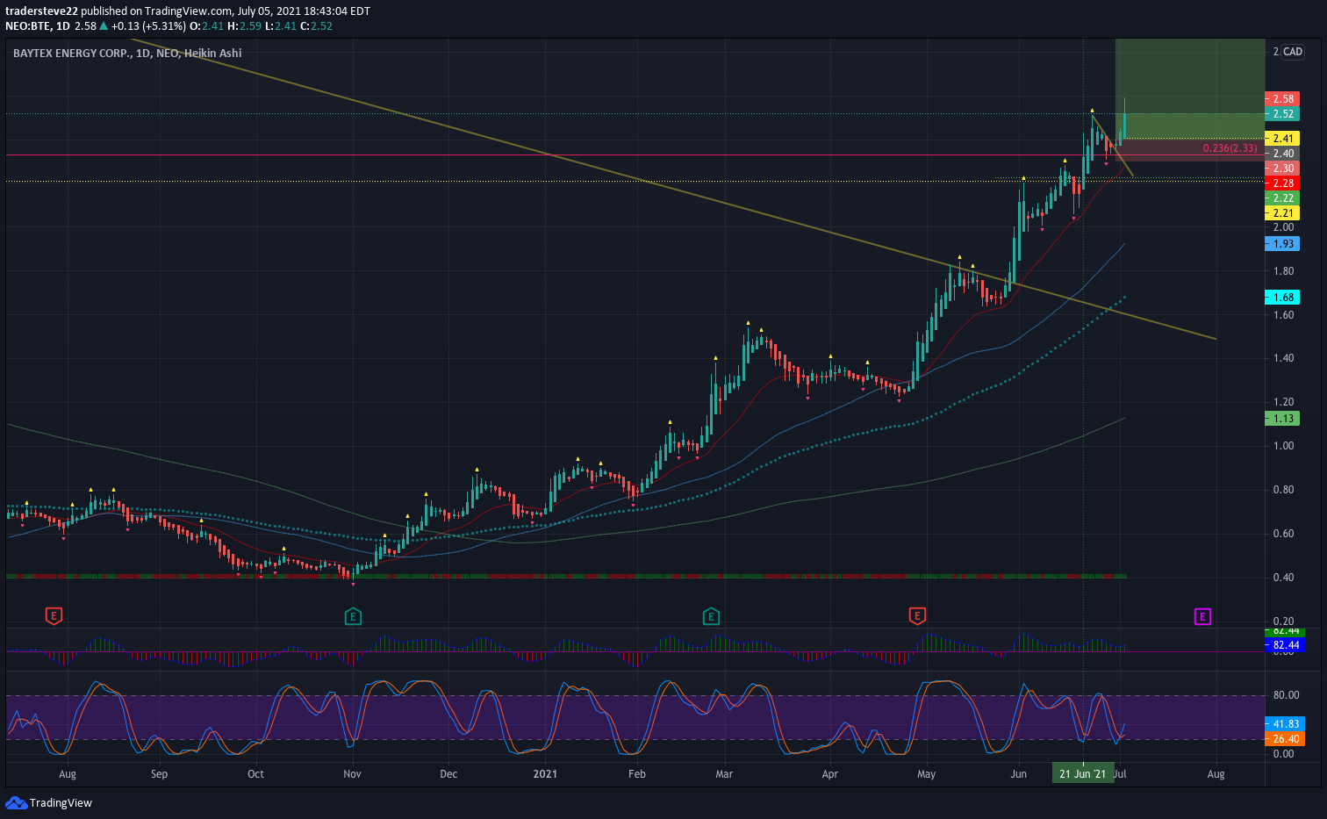The height and width of the screenshot is (819, 1327).
Task: Select the teal 2.52 price label
Action: [1282, 114]
